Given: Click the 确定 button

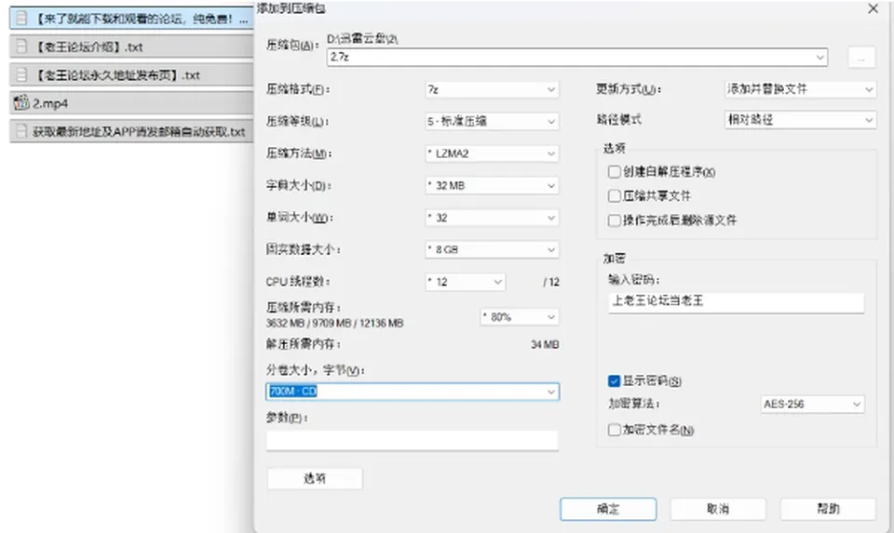Looking at the screenshot, I should (608, 509).
